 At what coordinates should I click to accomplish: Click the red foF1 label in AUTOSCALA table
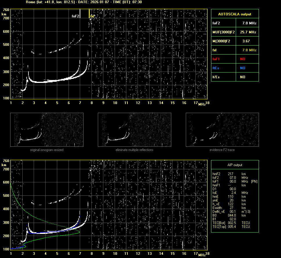[x=216, y=59]
